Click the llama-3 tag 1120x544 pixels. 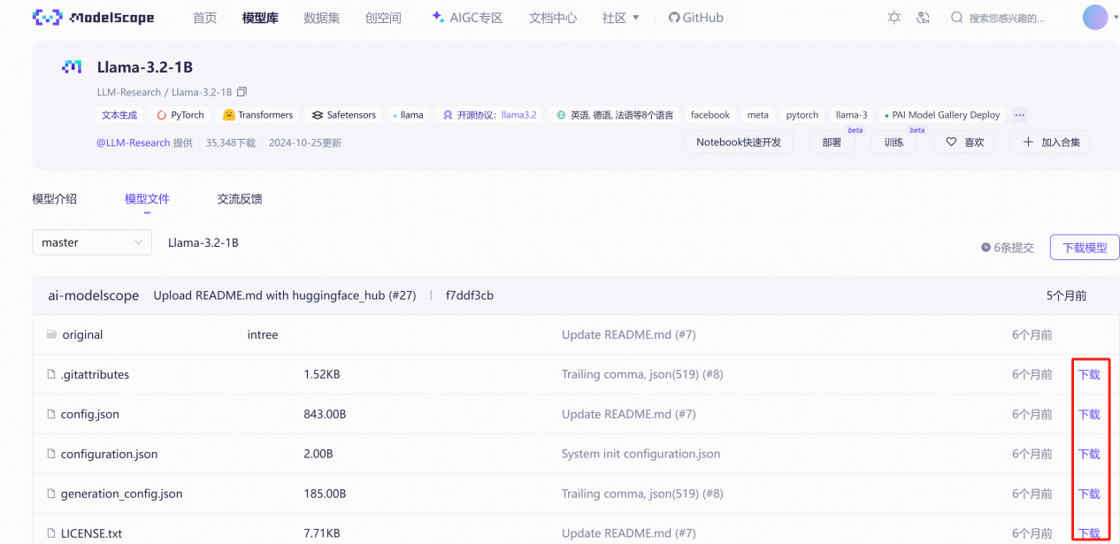pyautogui.click(x=851, y=115)
